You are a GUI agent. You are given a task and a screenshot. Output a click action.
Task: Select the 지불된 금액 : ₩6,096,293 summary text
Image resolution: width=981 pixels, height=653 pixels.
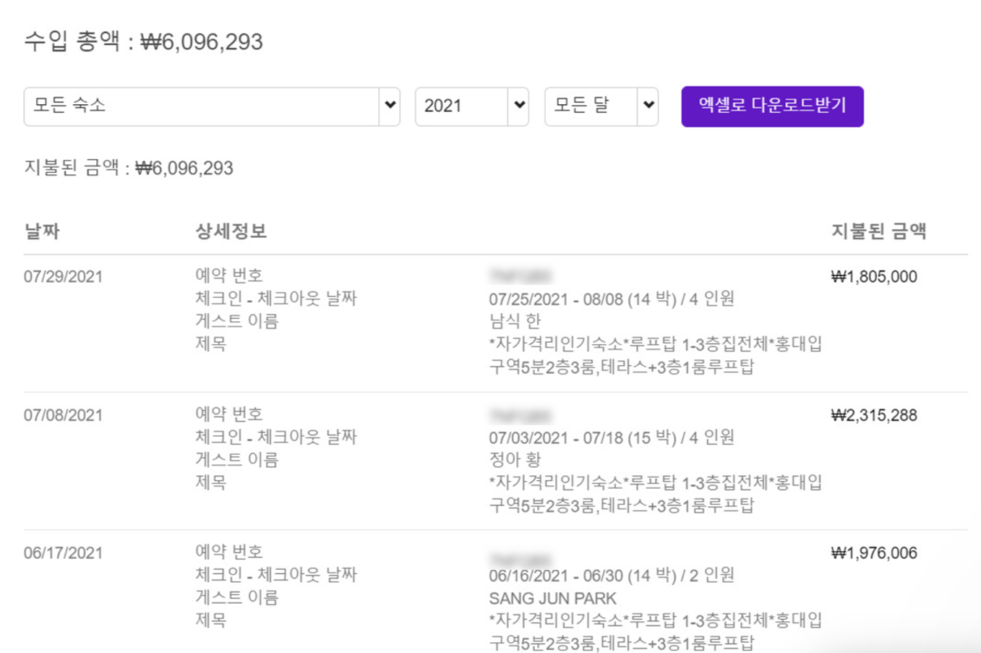click(129, 168)
